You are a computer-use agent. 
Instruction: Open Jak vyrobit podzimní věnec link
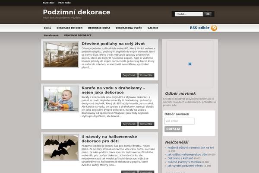tap(185, 166)
